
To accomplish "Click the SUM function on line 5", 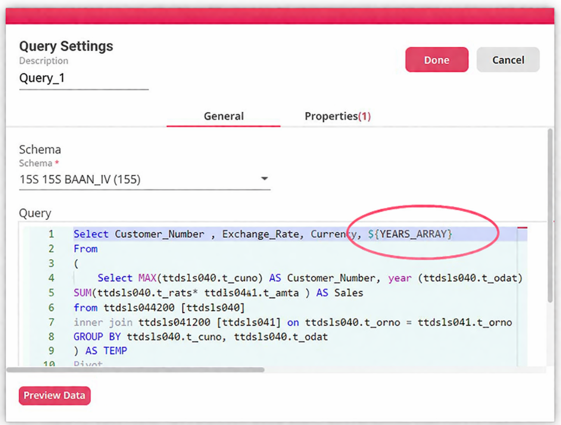I will tap(82, 293).
